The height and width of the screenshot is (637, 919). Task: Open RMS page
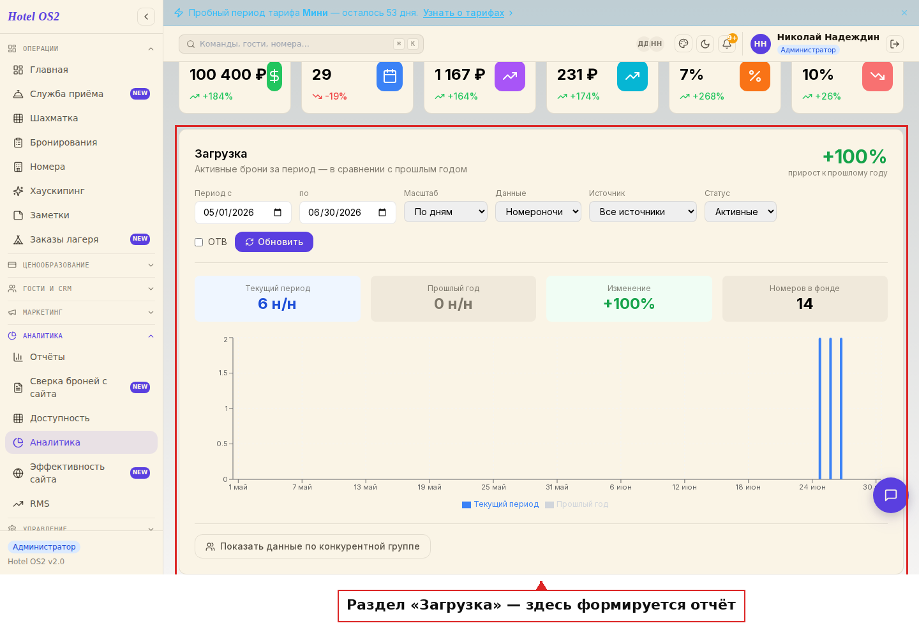click(x=81, y=504)
